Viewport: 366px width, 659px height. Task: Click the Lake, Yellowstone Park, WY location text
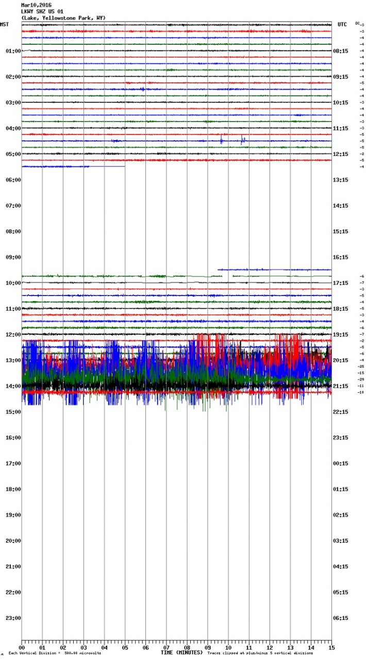tap(63, 18)
